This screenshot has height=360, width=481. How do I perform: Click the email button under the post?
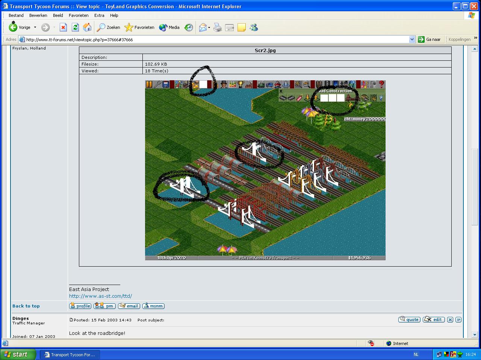coord(129,306)
